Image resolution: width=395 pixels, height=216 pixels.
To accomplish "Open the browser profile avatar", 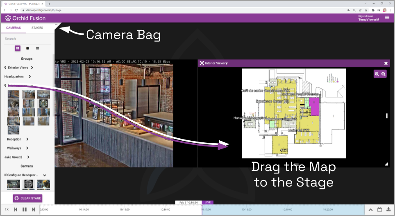I will point(385,10).
